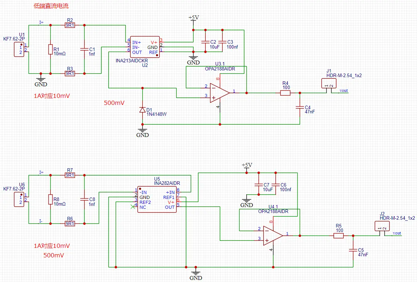This screenshot has height=282, width=417.
Task: Click the R4 100 ohm resistor
Action: point(285,93)
